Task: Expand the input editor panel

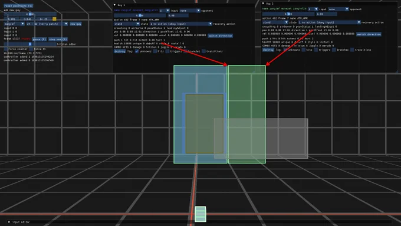Action: point(9,222)
